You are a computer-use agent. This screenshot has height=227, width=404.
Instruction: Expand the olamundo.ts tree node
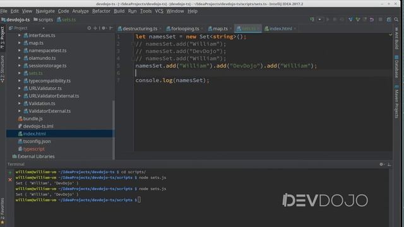[20, 58]
